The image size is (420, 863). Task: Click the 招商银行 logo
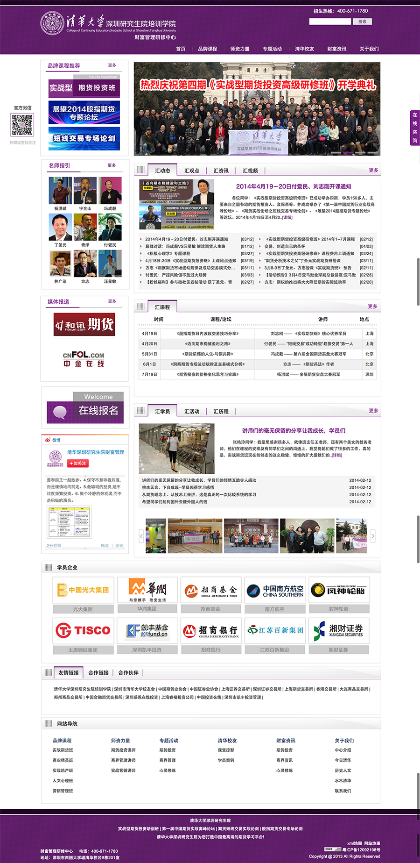pos(211,630)
